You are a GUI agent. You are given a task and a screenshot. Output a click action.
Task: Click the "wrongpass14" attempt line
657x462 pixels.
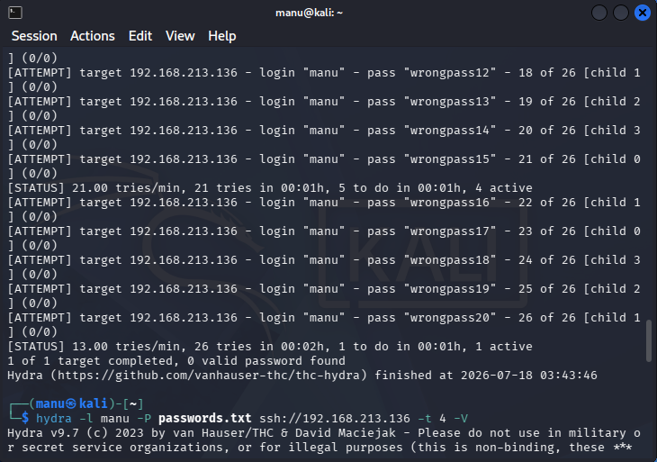click(x=324, y=131)
